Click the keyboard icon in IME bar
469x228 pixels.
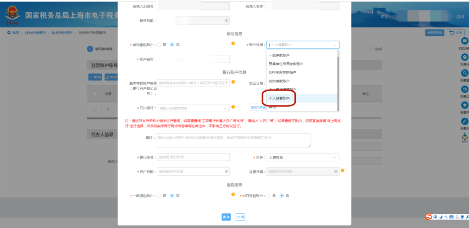[451, 217]
